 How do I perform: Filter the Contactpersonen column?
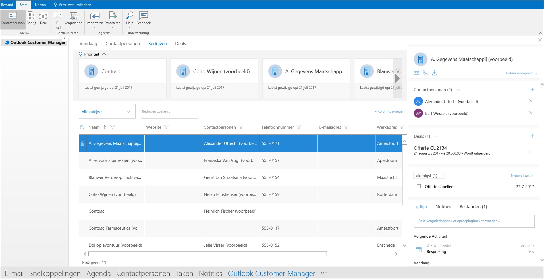pyautogui.click(x=241, y=127)
